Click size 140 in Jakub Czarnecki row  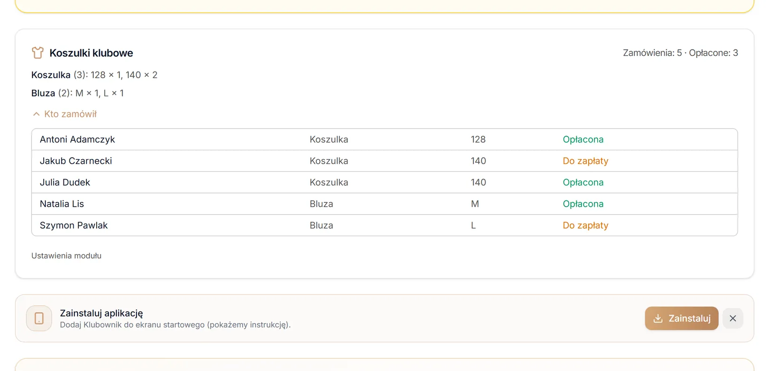click(x=478, y=161)
